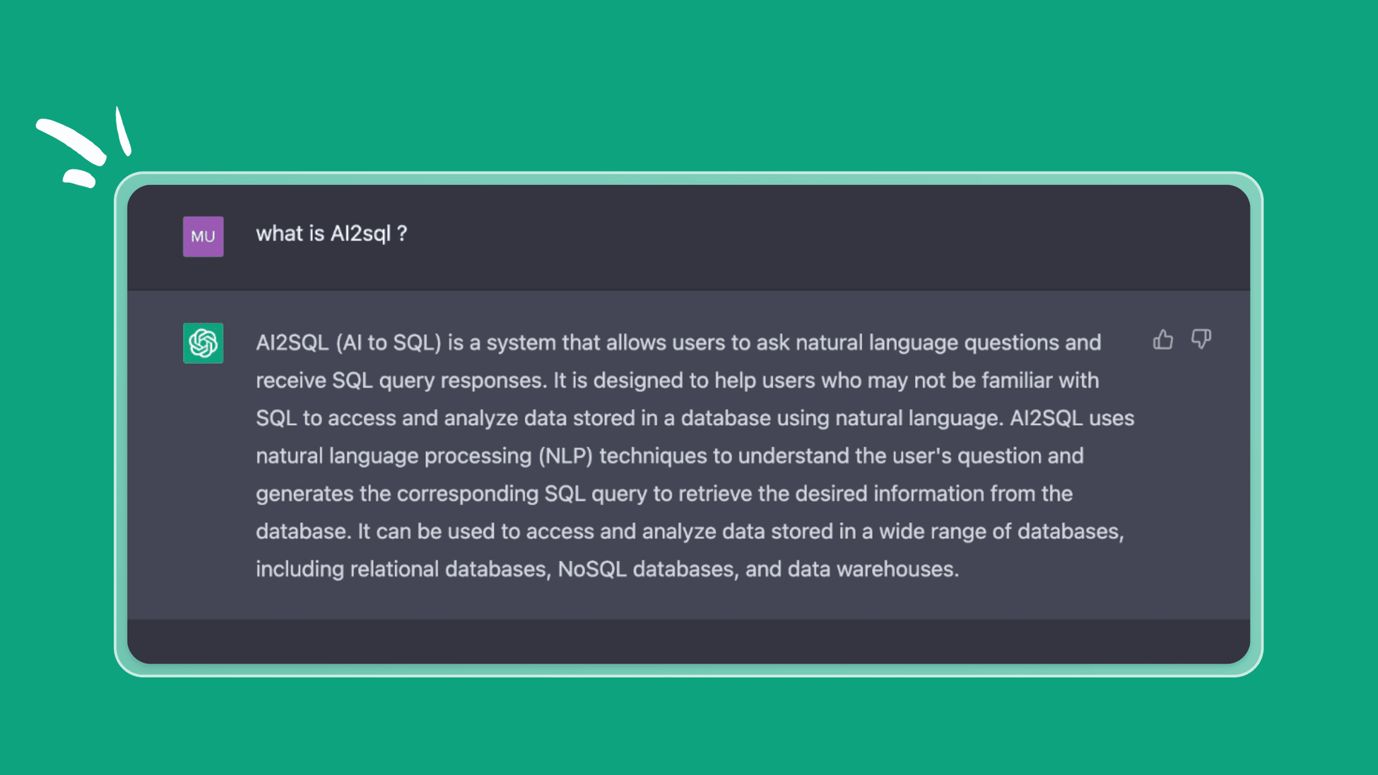Click the MU initials inside the avatar
1378x775 pixels.
point(203,237)
